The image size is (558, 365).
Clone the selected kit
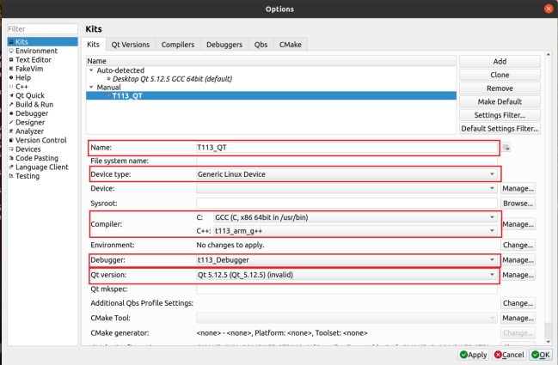click(500, 75)
